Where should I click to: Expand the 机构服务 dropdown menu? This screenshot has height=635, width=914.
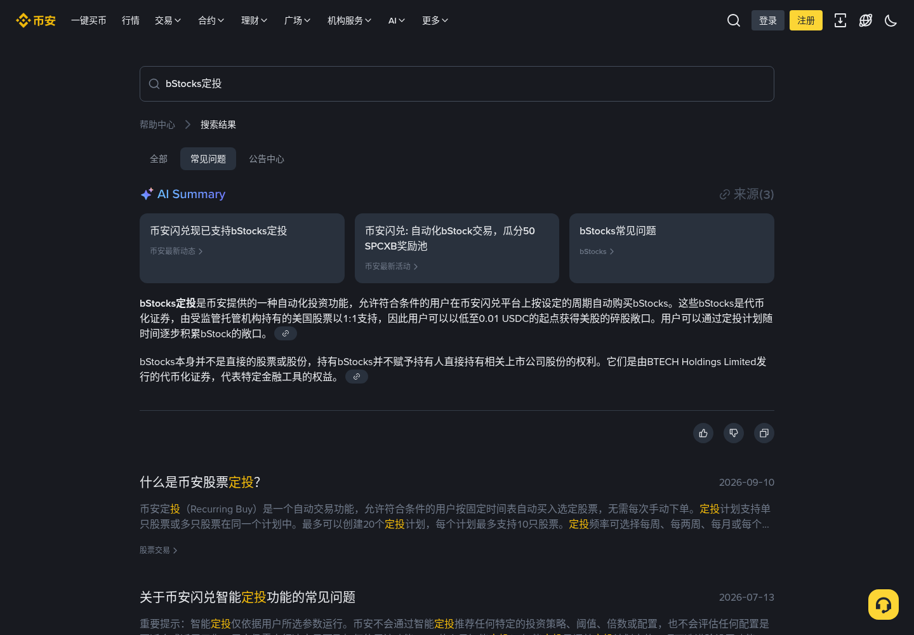349,20
